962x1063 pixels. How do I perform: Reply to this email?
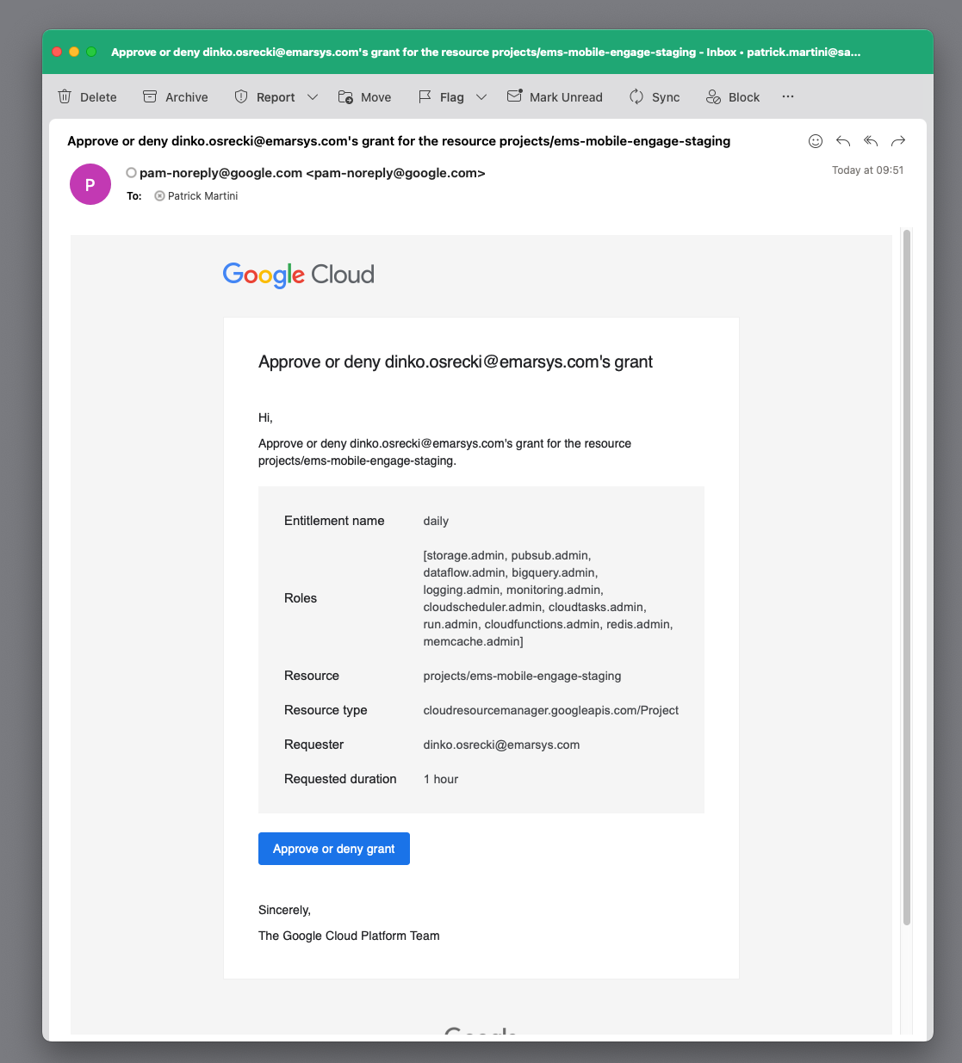click(x=842, y=140)
